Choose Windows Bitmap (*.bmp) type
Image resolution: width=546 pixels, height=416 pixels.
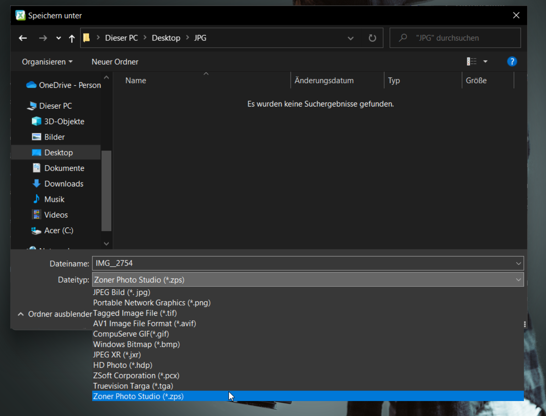click(x=308, y=344)
